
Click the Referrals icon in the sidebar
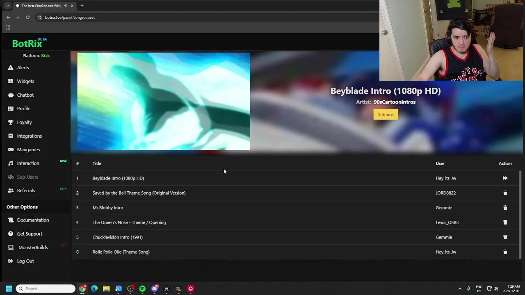11,191
